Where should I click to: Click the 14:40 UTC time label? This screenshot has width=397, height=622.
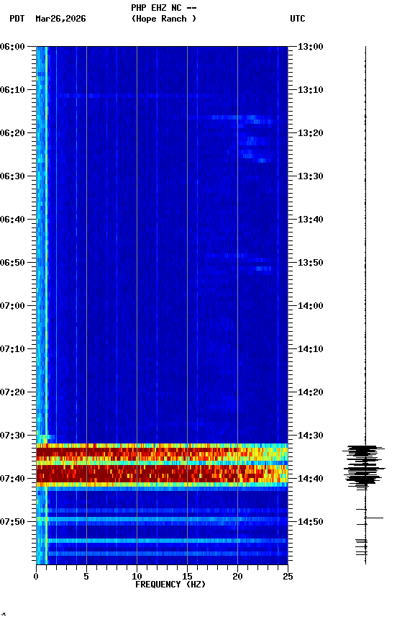[311, 479]
